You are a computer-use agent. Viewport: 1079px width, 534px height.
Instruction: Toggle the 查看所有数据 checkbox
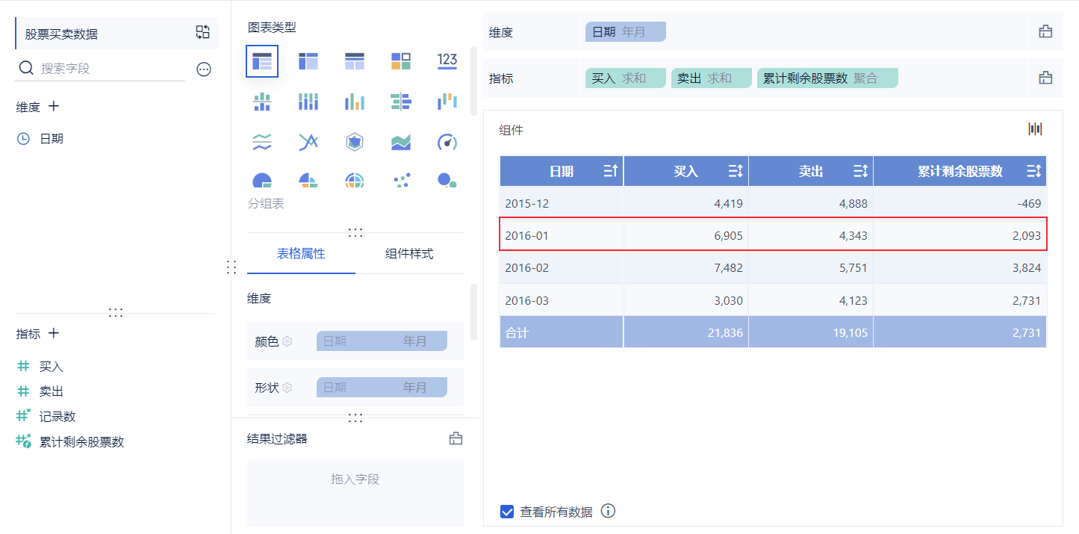[507, 512]
